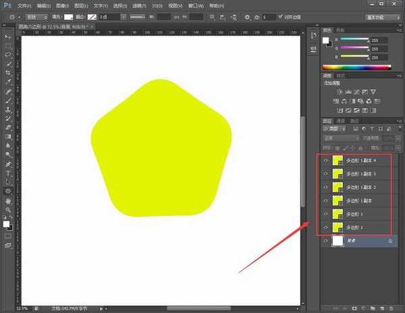The height and width of the screenshot is (313, 405).
Task: Hide the 多边形 1 副本 4 layer
Action: (325, 161)
